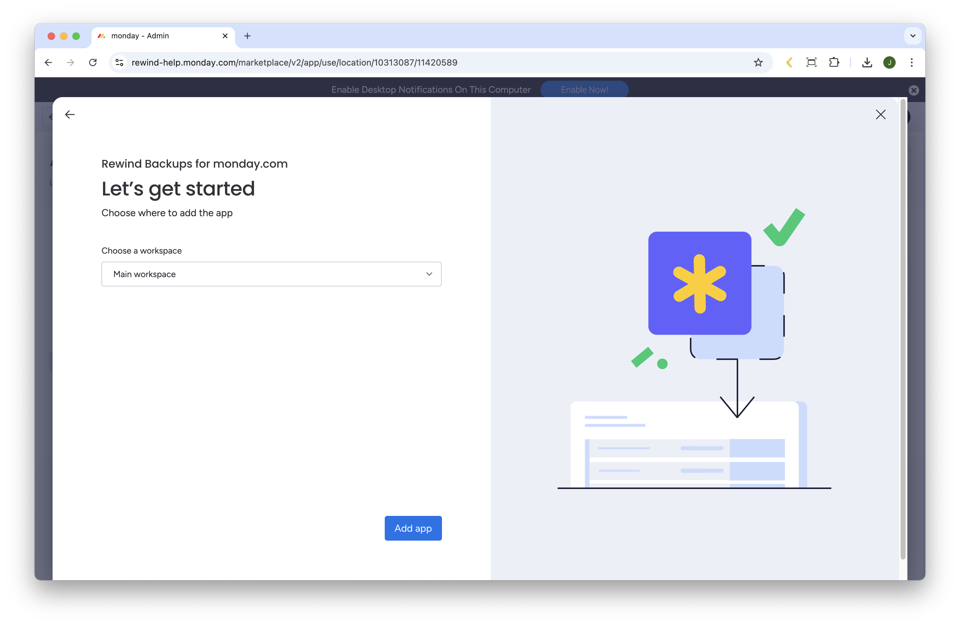Open the tab search dropdown arrow
This screenshot has width=960, height=626.
point(912,36)
